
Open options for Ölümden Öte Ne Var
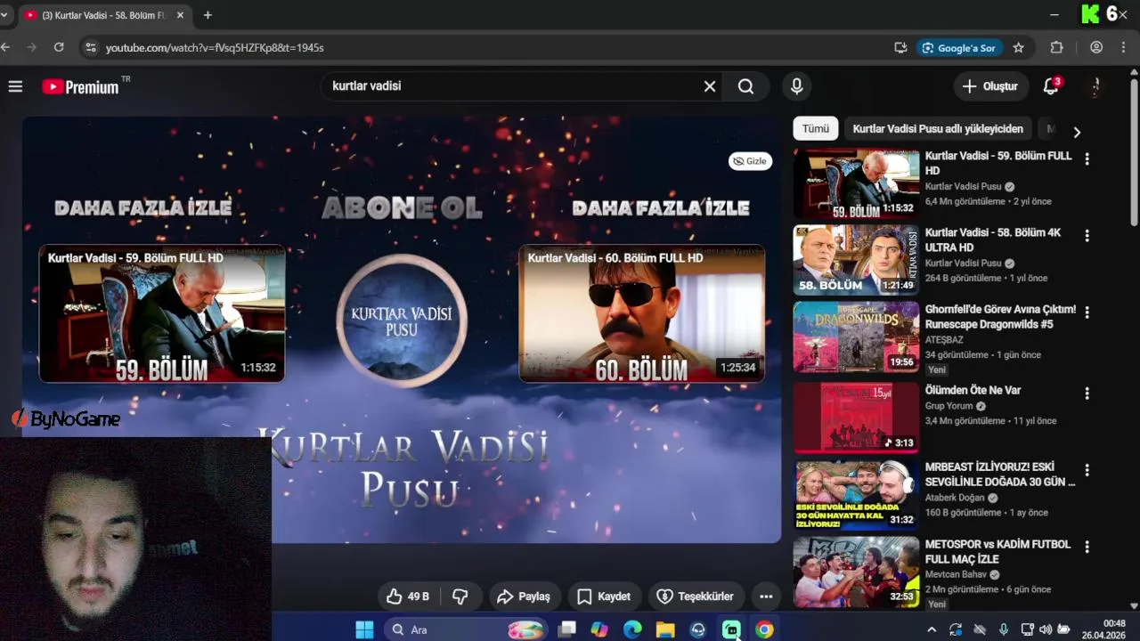[x=1087, y=393]
